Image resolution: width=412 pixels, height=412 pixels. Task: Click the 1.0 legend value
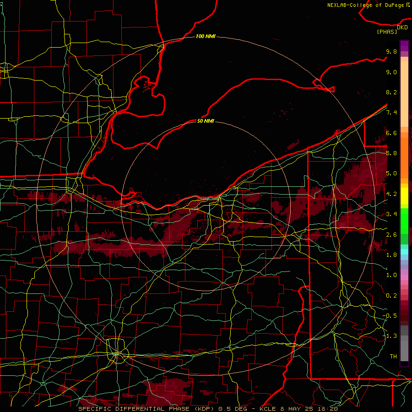pos(391,275)
